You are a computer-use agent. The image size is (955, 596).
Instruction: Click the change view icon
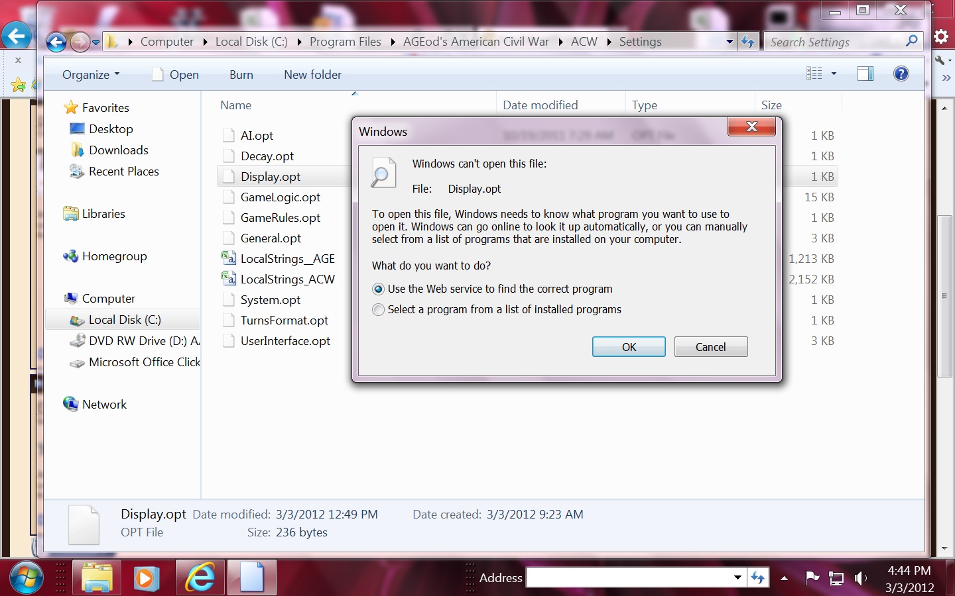click(x=814, y=74)
